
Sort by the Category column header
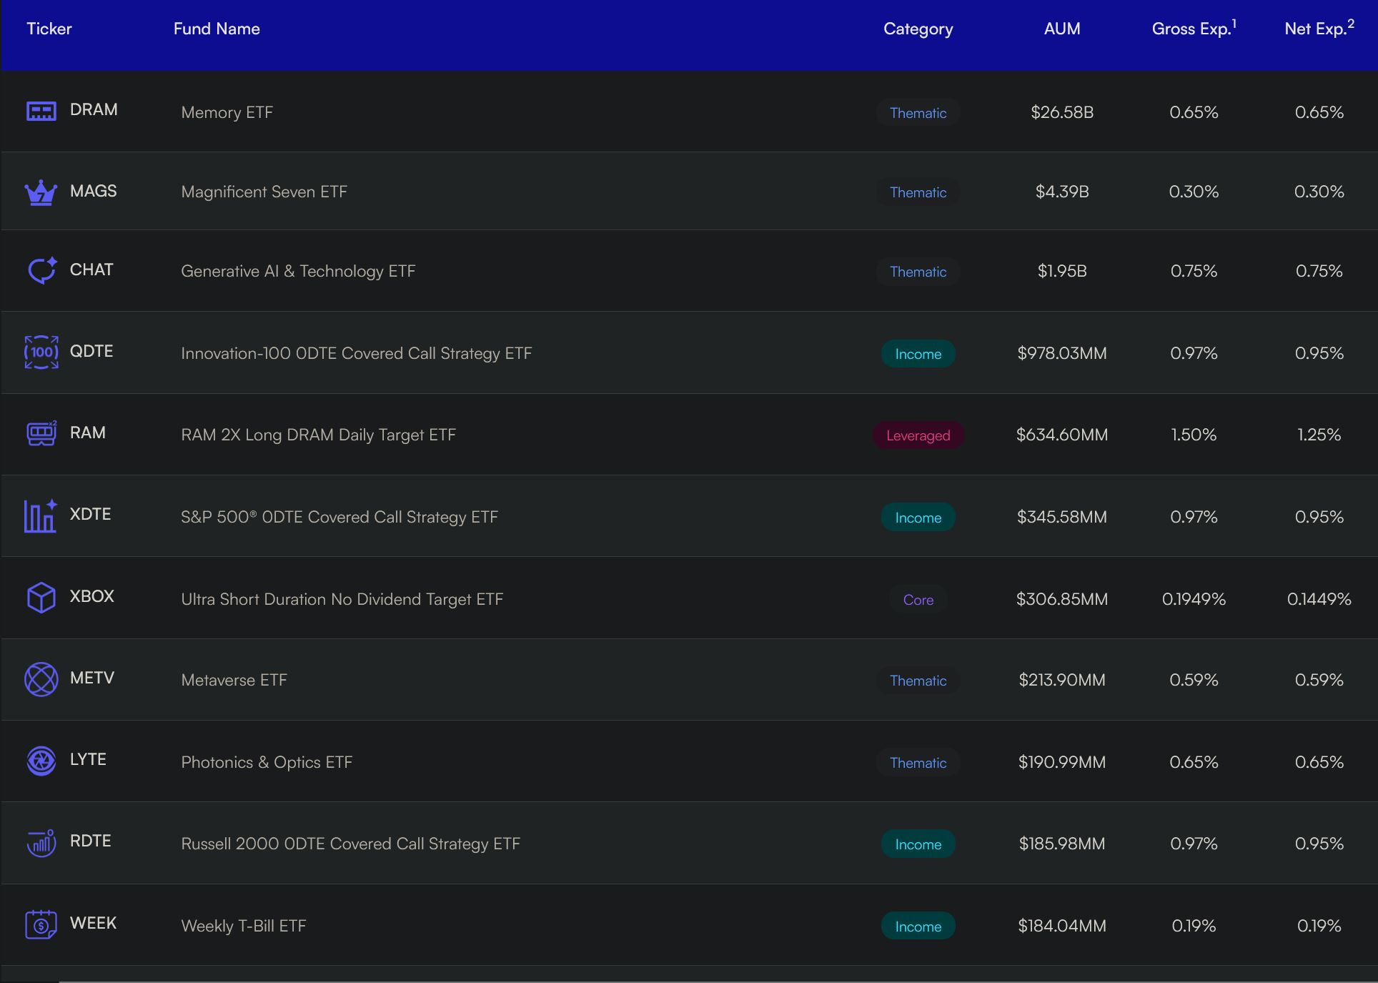(918, 29)
